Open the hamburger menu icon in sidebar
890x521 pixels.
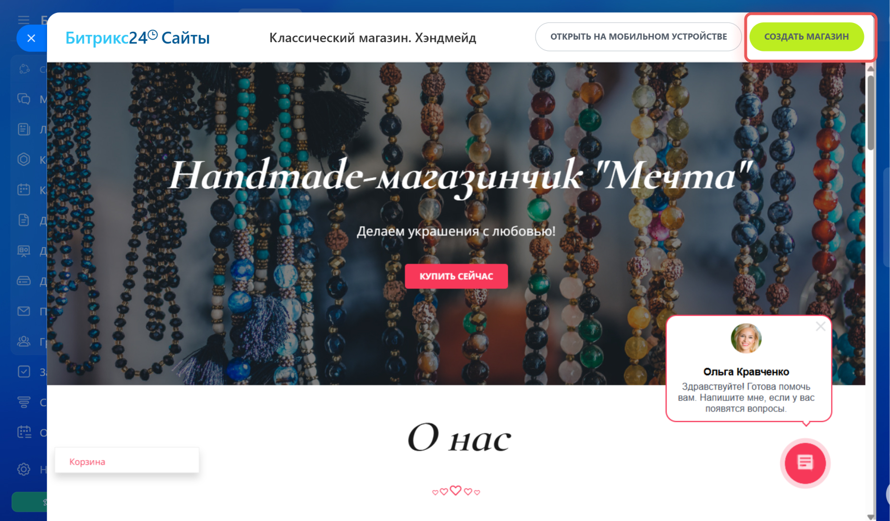[x=24, y=20]
